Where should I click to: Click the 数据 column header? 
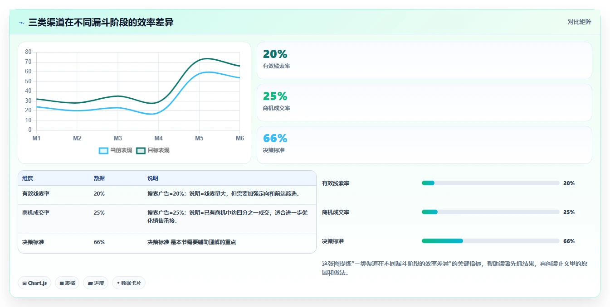[x=99, y=178]
